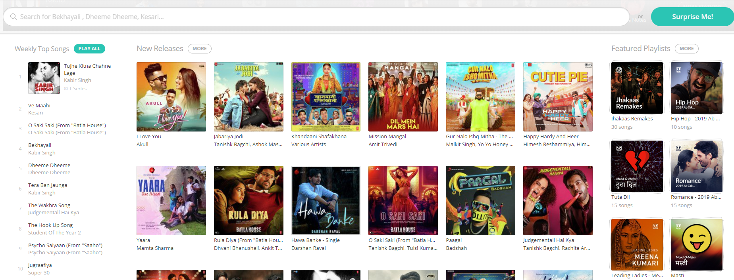Click I Love You title link

pyautogui.click(x=149, y=136)
